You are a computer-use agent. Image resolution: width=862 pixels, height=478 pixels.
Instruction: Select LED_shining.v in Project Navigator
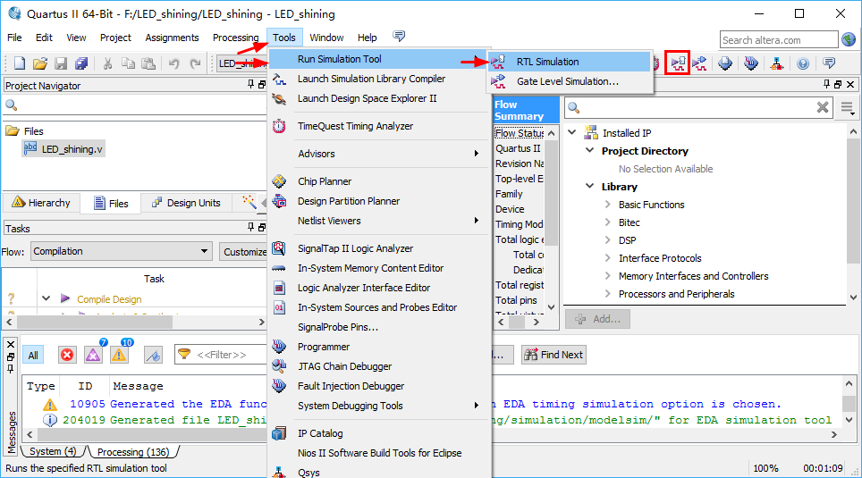63,149
